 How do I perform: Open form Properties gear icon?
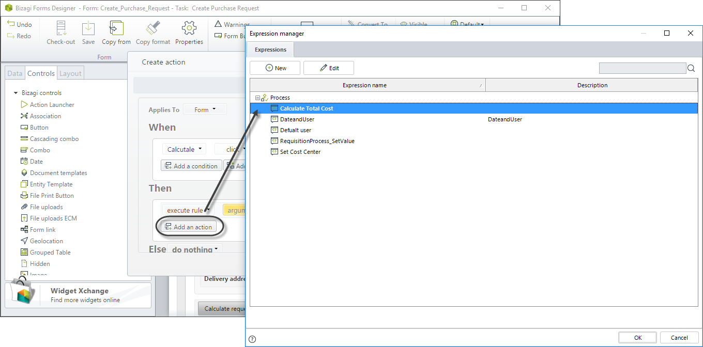click(189, 28)
